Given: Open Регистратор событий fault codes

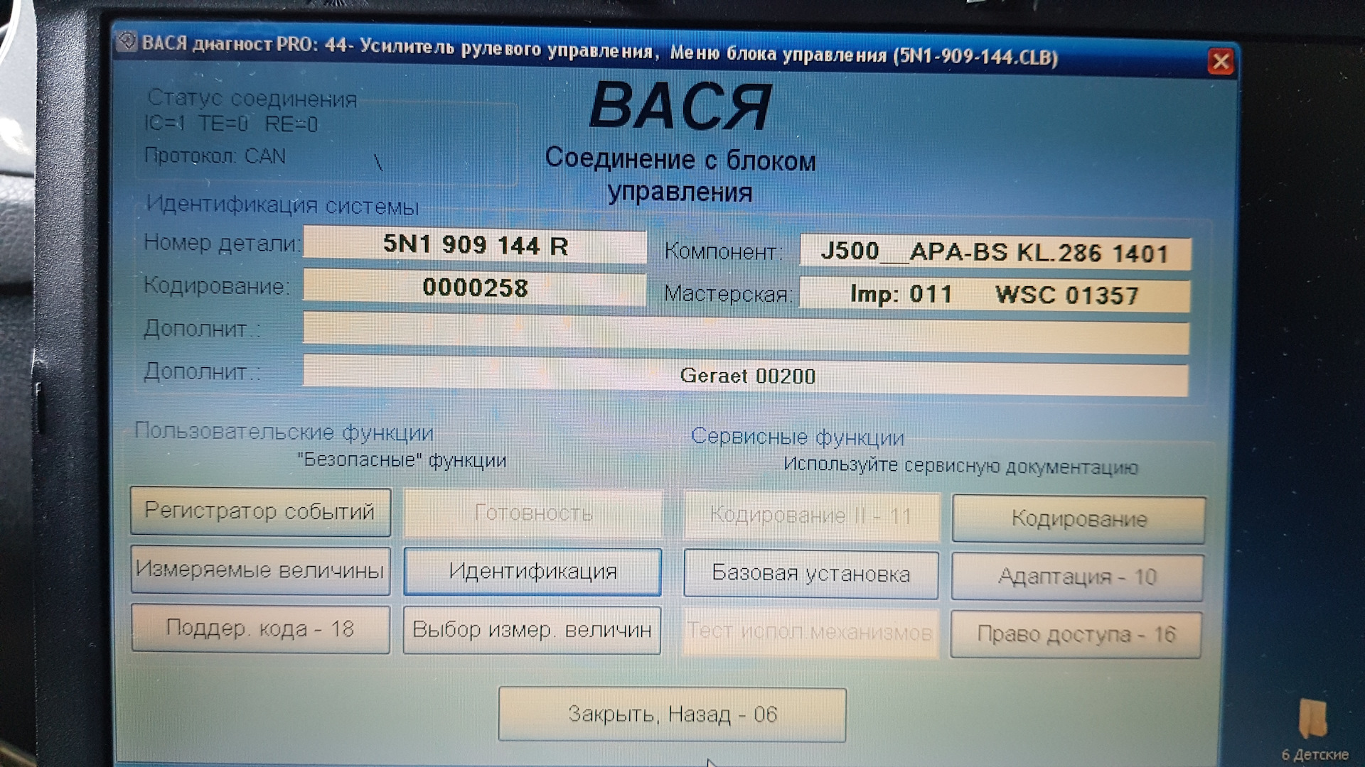Looking at the screenshot, I should pyautogui.click(x=260, y=511).
